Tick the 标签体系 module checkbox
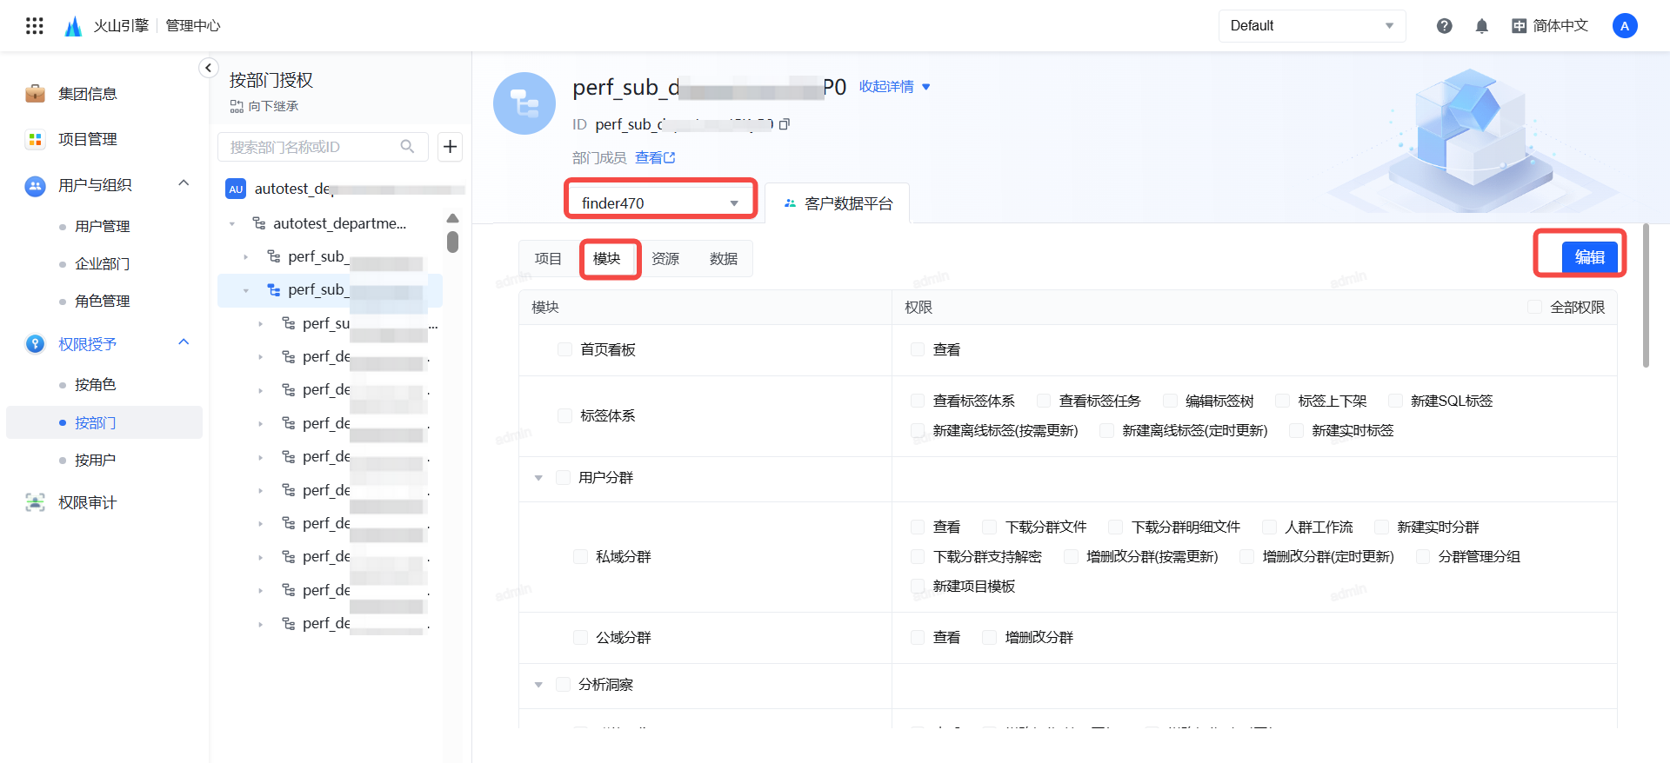Screen dimensions: 1670x763 [x=564, y=415]
